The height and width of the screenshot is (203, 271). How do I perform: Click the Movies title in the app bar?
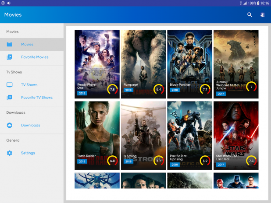[x=13, y=15]
